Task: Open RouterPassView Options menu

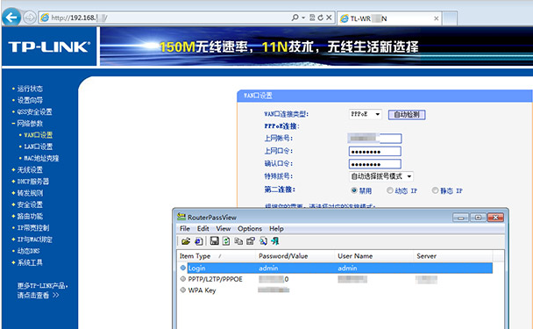Action: pyautogui.click(x=250, y=229)
